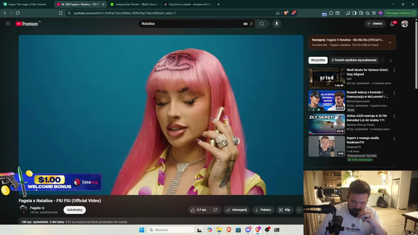Open Brave VPN shield icon
The image size is (418, 235).
point(374,13)
